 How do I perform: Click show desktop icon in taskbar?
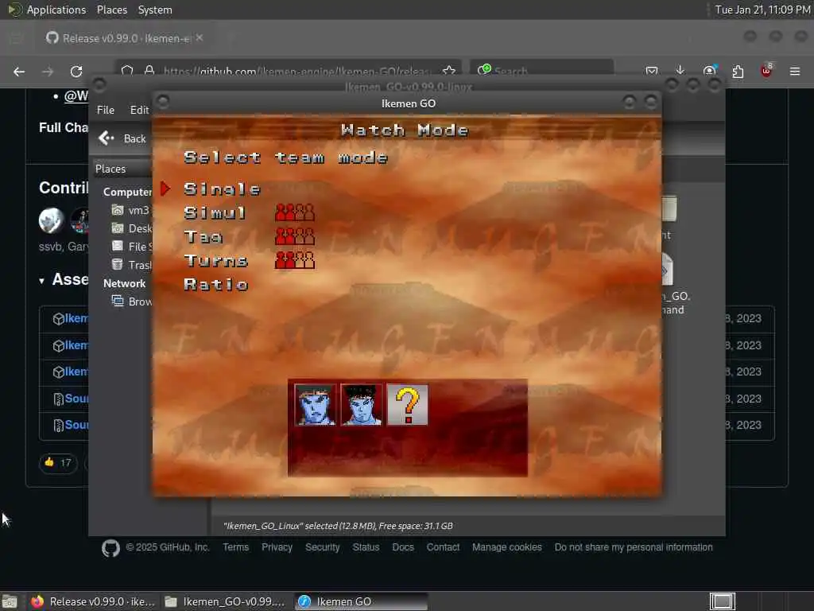pos(10,602)
